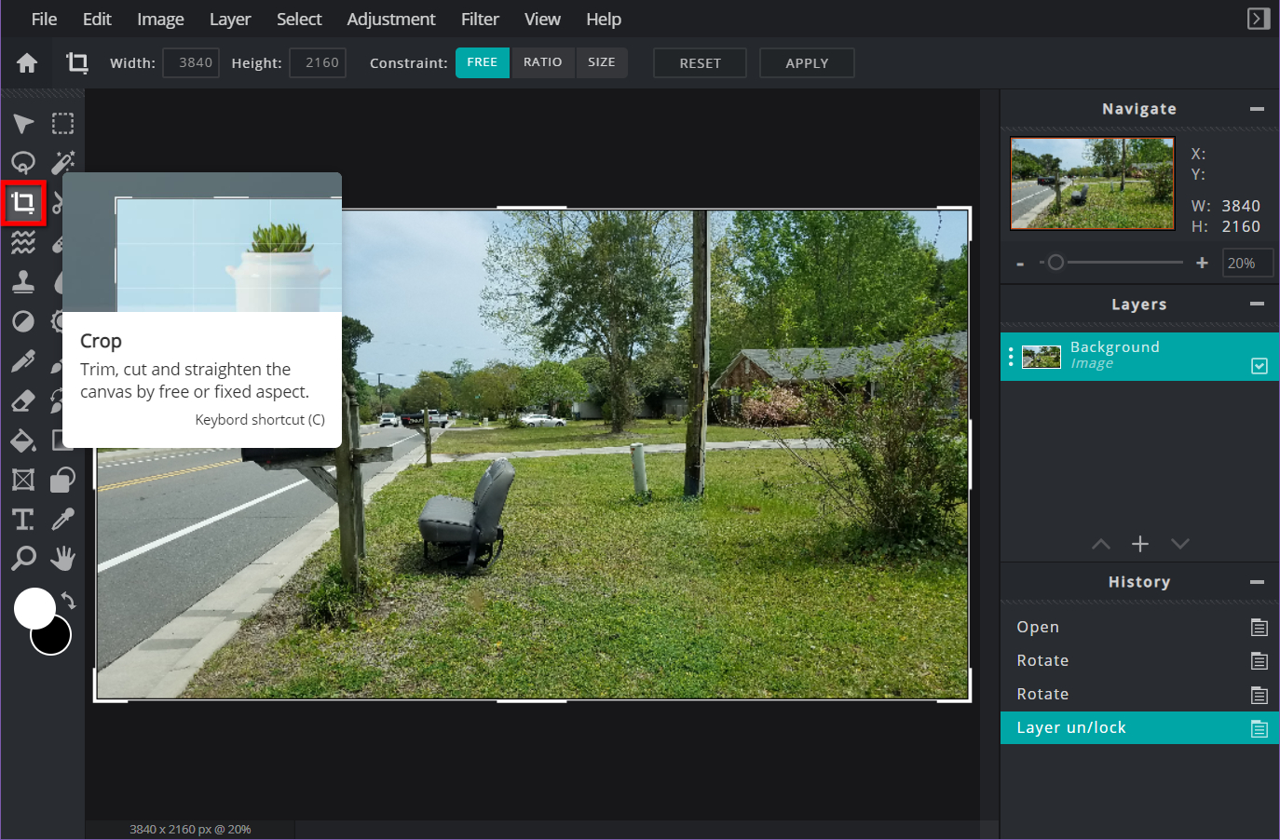Open the Adjustment menu
1280x840 pixels.
pyautogui.click(x=390, y=19)
